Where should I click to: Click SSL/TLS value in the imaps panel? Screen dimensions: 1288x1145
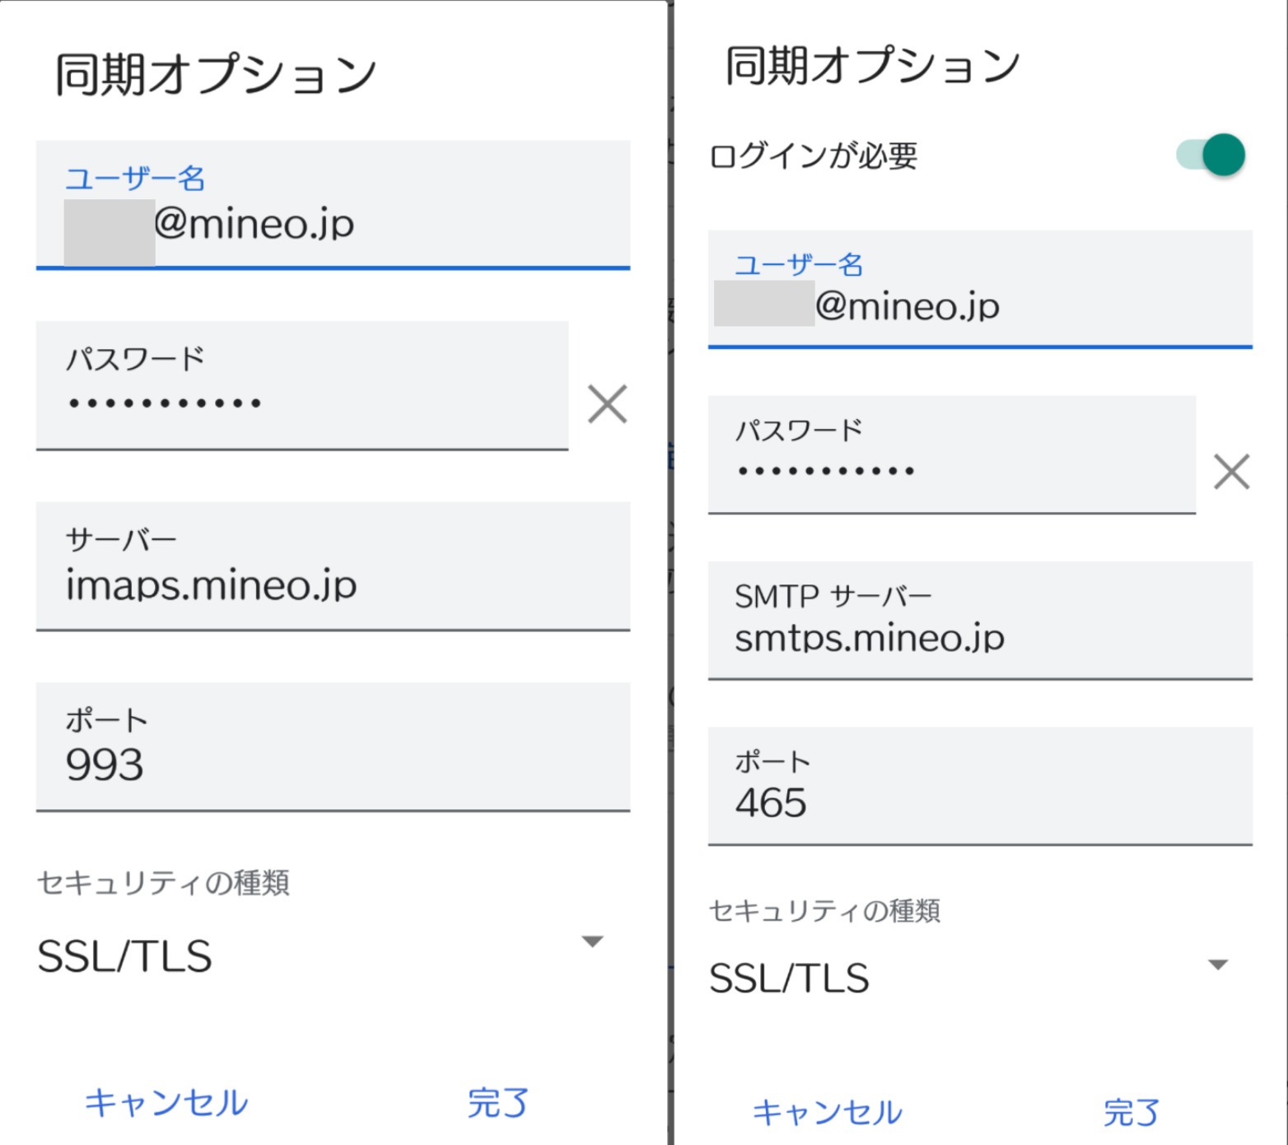125,956
